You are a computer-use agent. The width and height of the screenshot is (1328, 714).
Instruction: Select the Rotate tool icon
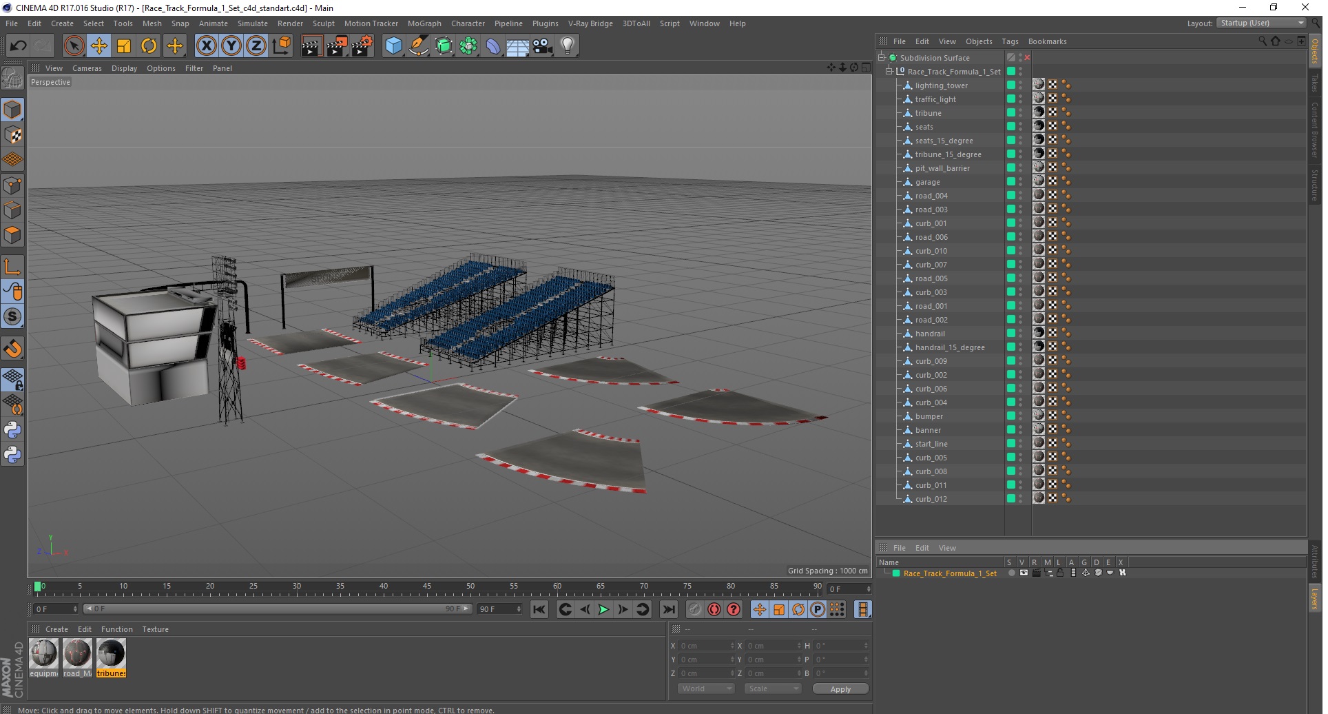point(149,46)
